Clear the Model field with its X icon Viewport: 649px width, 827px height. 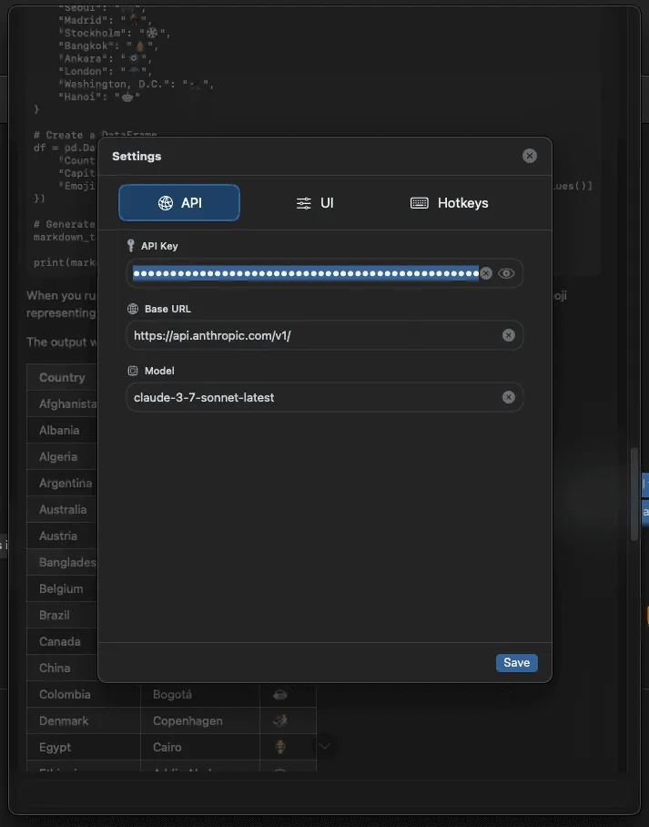point(509,397)
